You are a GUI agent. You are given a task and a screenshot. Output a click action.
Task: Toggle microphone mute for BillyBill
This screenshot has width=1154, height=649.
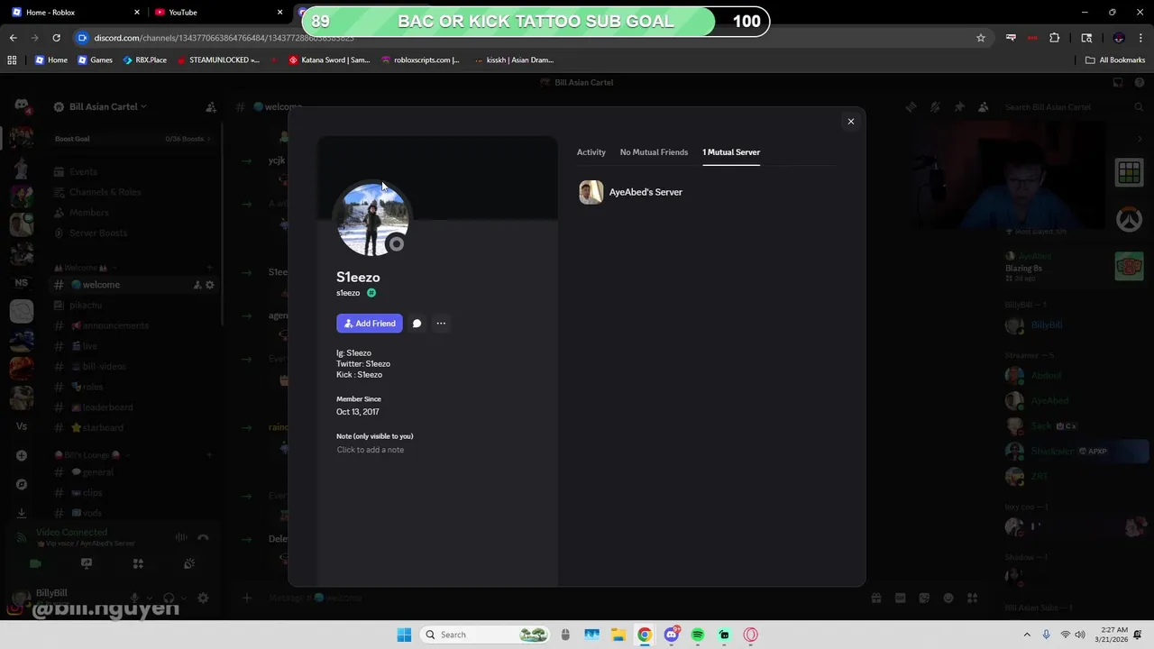134,598
